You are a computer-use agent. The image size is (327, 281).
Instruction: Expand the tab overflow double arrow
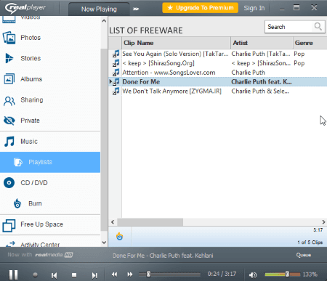(136, 9)
